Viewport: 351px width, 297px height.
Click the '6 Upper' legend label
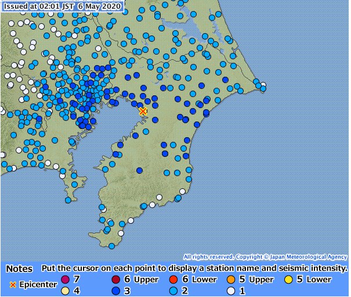pos(142,280)
